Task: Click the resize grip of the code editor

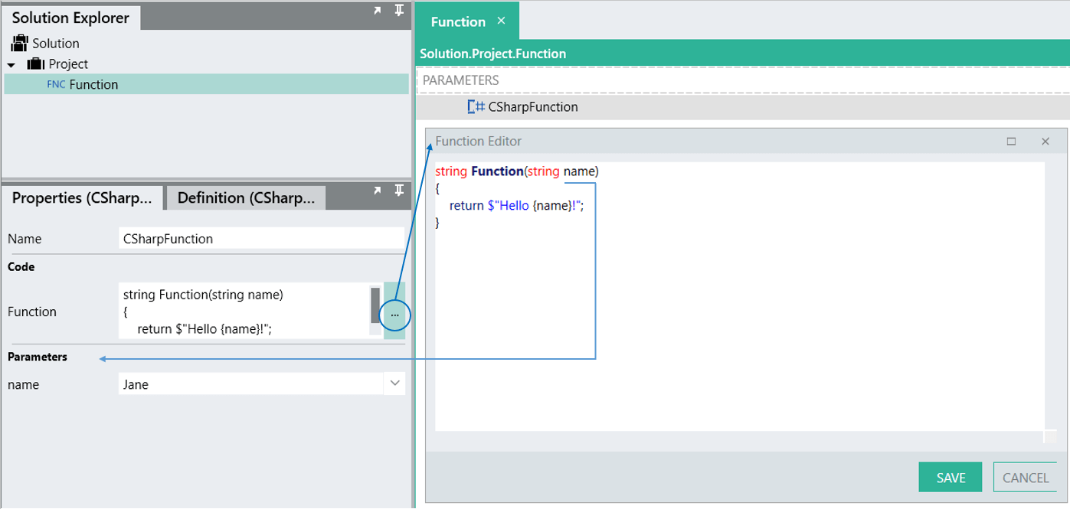Action: coord(1050,436)
